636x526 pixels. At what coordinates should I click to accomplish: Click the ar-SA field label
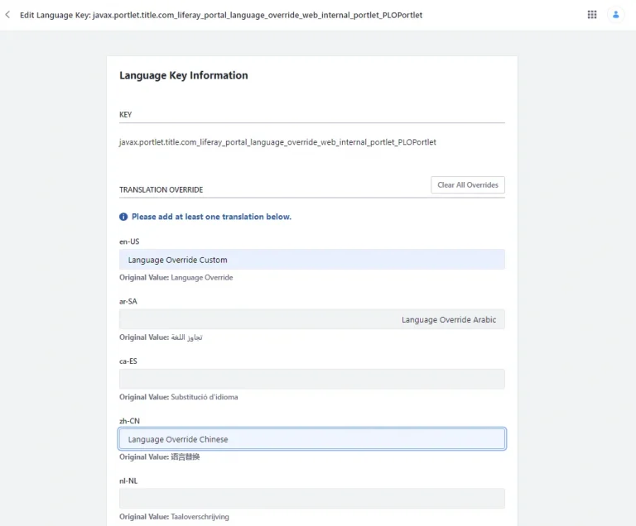point(128,302)
